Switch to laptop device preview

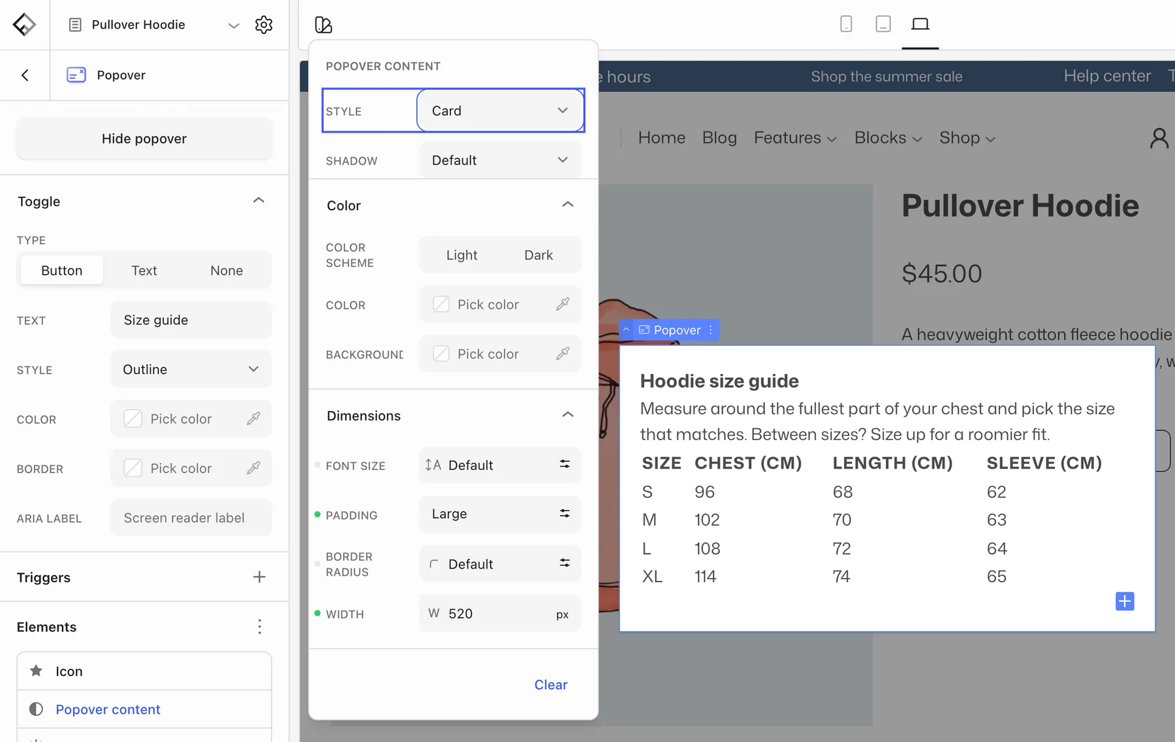[x=920, y=24]
